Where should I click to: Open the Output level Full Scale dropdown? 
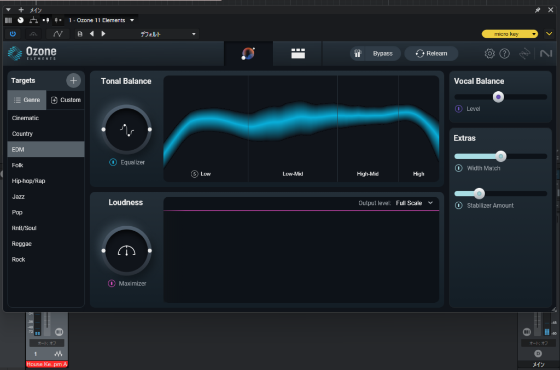point(414,203)
